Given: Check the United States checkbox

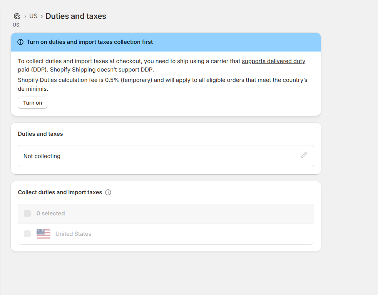Looking at the screenshot, I should point(27,234).
